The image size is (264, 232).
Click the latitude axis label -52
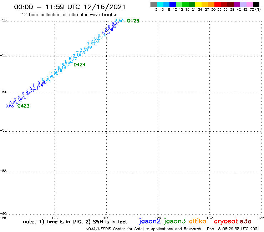[3, 55]
